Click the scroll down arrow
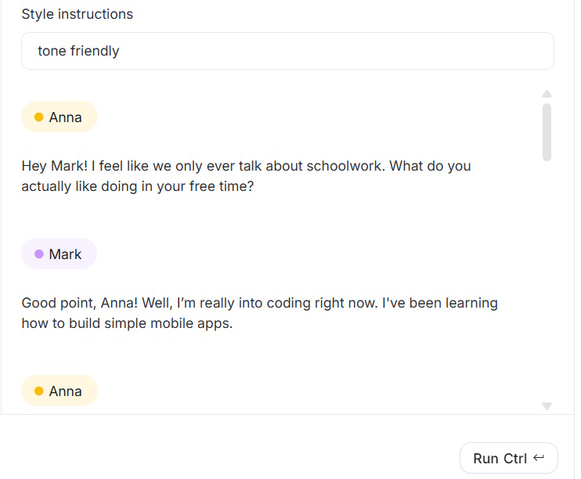Viewport: 581px width, 479px height. tap(547, 405)
